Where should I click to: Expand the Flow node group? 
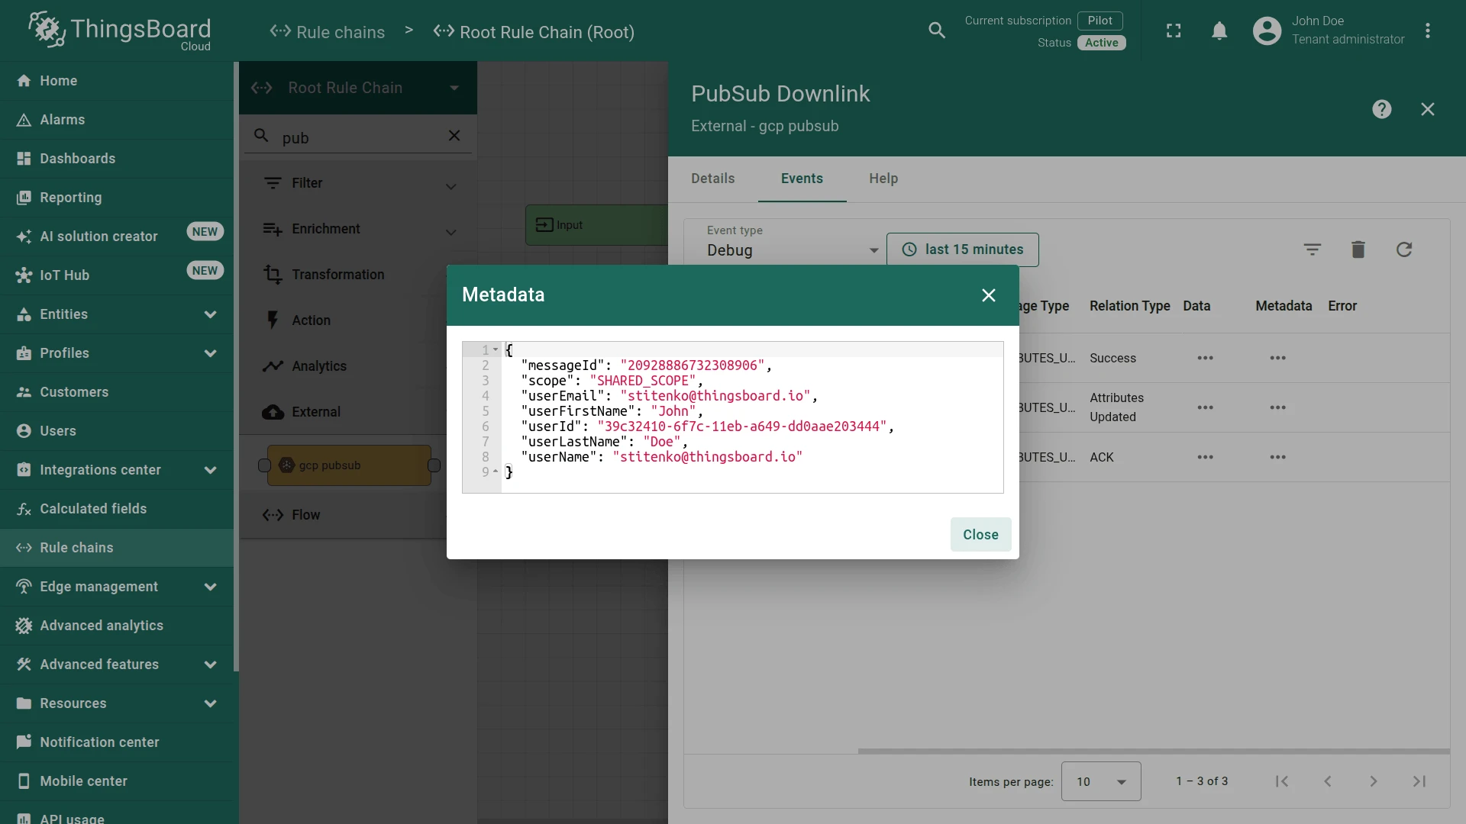(344, 515)
